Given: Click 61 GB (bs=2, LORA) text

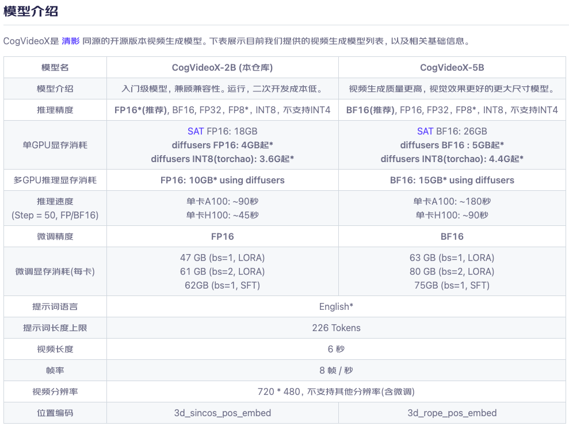Looking at the screenshot, I should point(223,271).
